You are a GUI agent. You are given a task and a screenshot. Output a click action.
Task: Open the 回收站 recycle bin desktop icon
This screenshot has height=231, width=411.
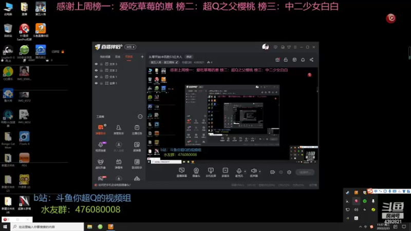coord(8,30)
